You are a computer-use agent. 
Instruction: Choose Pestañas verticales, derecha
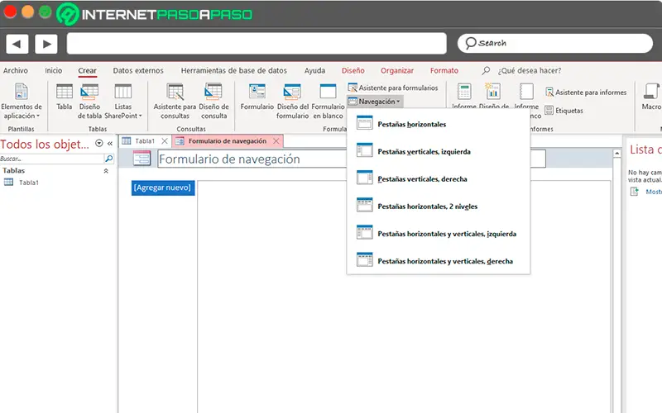[x=439, y=178]
